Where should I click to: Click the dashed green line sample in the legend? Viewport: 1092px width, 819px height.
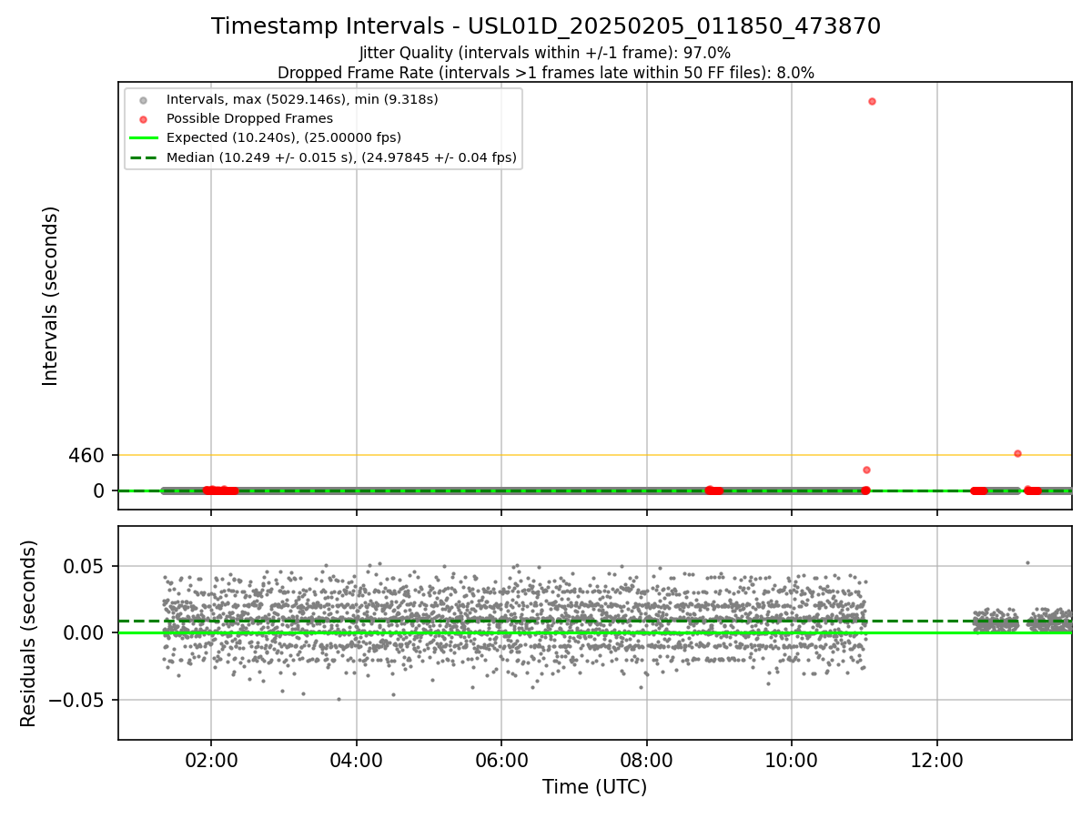(x=143, y=157)
